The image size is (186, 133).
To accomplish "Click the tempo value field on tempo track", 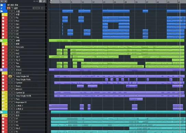I will point(36,8).
